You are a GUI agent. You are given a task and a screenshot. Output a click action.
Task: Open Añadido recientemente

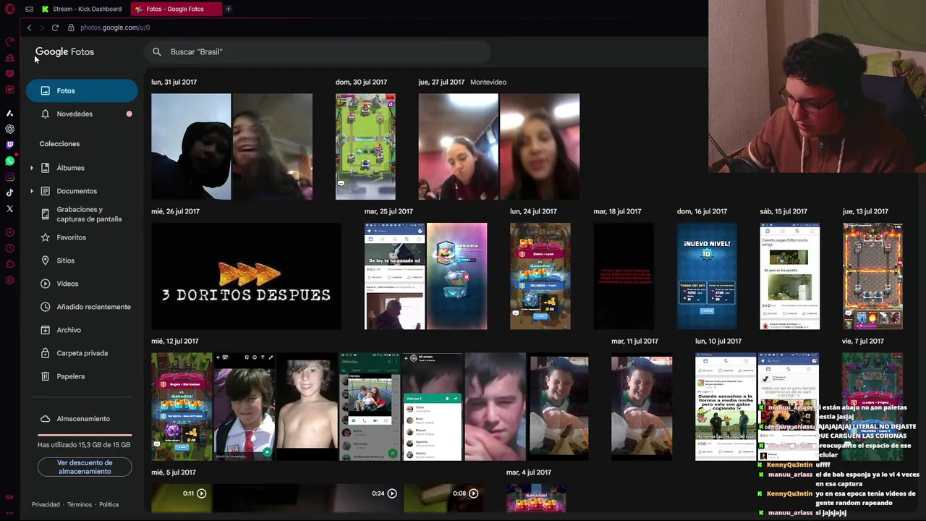coord(82,307)
